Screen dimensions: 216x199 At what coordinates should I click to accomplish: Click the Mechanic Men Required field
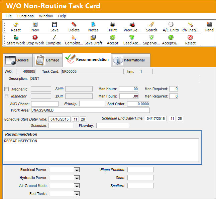[174, 89]
